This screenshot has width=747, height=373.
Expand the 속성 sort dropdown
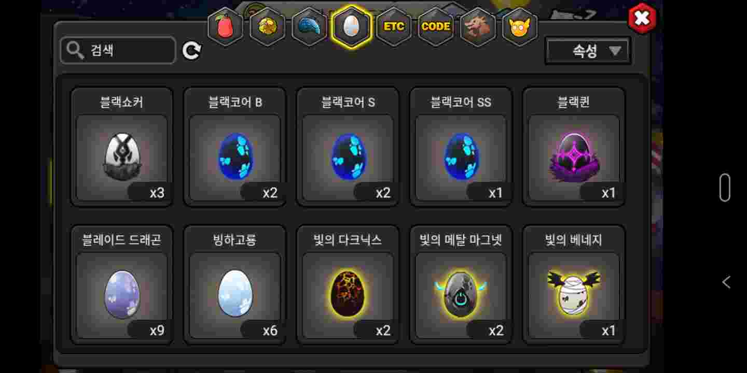tap(588, 51)
